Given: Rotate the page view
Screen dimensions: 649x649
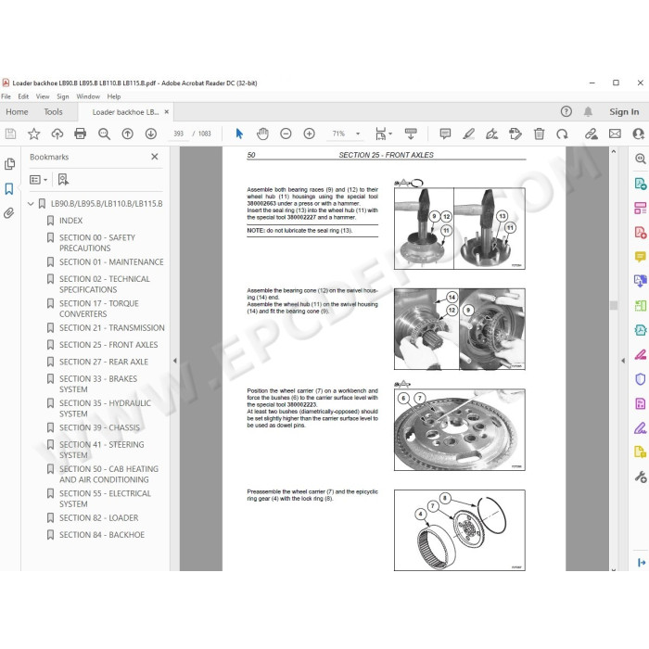Looking at the screenshot, I should 562,134.
